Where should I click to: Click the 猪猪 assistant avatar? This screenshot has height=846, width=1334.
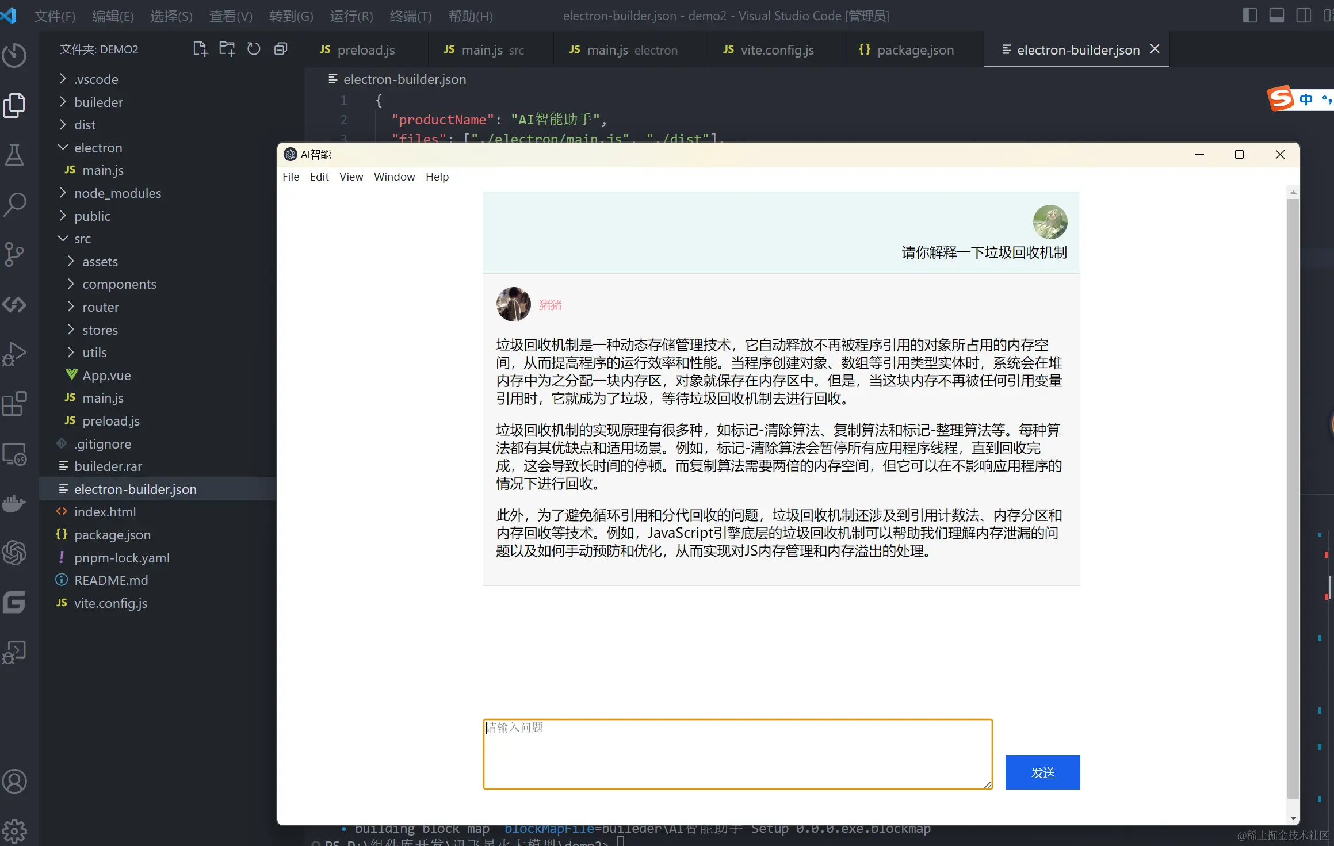[513, 304]
